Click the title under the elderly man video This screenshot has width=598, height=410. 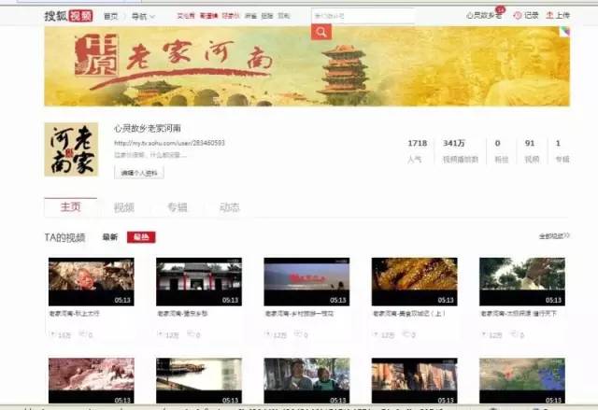click(x=75, y=313)
